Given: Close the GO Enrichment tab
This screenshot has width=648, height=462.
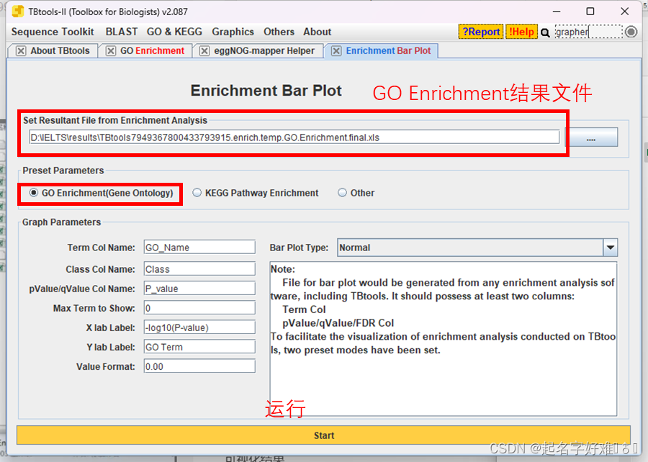Looking at the screenshot, I should pos(110,50).
